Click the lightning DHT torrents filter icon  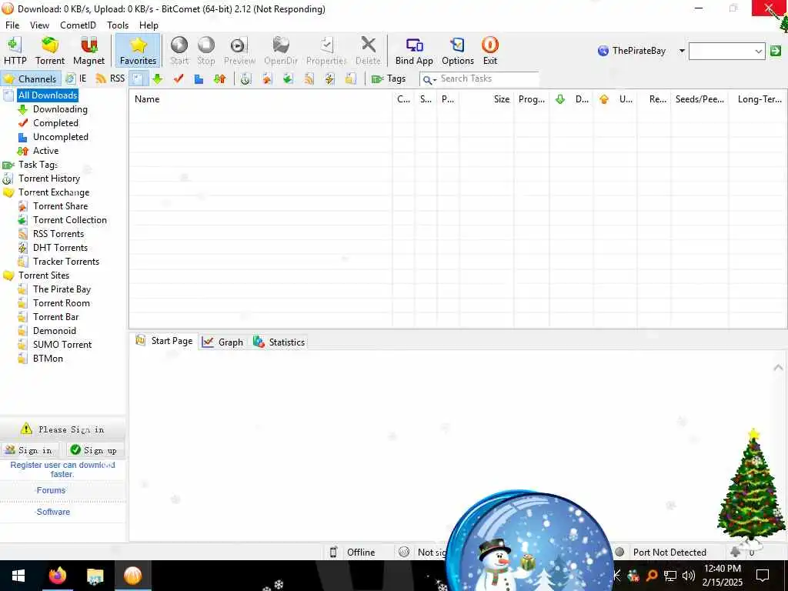click(329, 79)
